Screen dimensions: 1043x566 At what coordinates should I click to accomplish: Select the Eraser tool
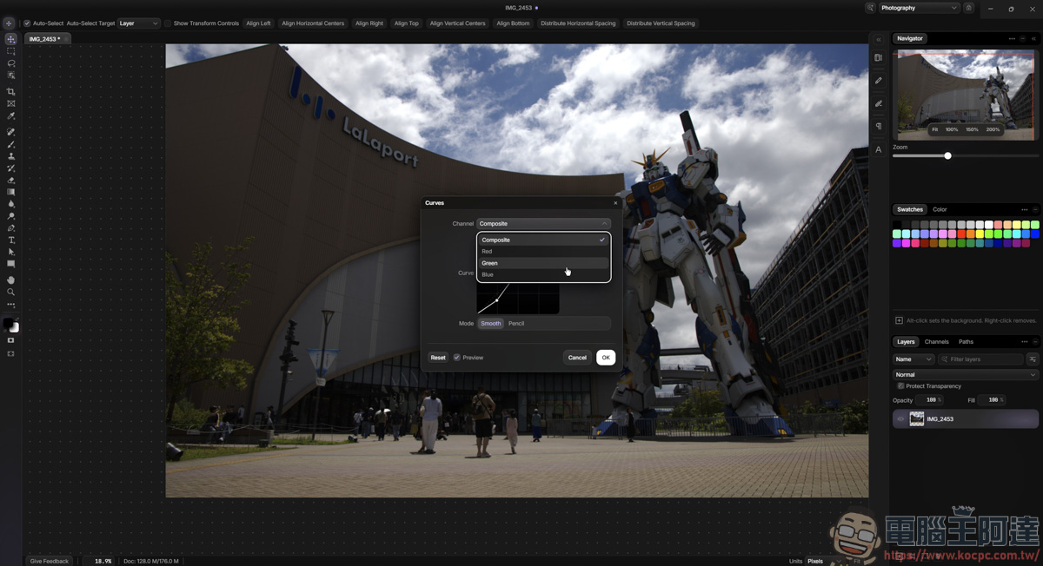[x=11, y=180]
